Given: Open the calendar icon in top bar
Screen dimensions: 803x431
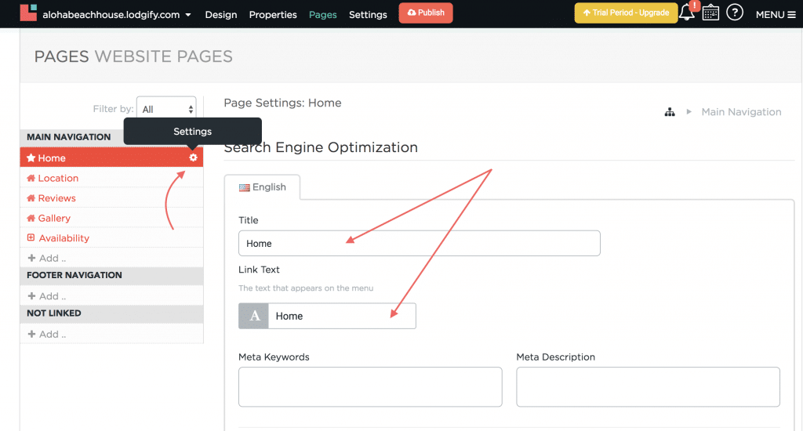Looking at the screenshot, I should [710, 13].
